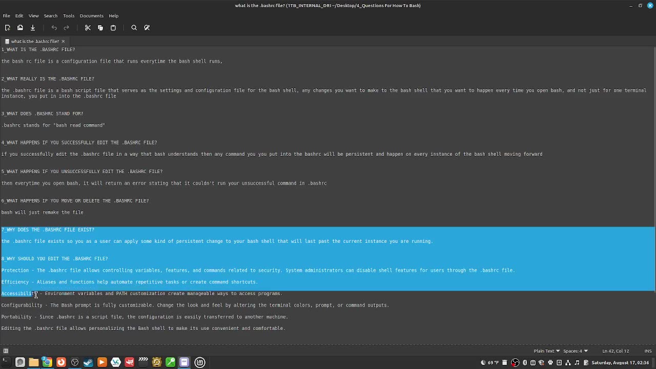Image resolution: width=656 pixels, height=369 pixels.
Task: Save the document with the download-arrow icon
Action: [x=33, y=28]
